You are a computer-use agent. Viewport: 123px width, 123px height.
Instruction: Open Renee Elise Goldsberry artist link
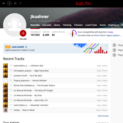24,86
